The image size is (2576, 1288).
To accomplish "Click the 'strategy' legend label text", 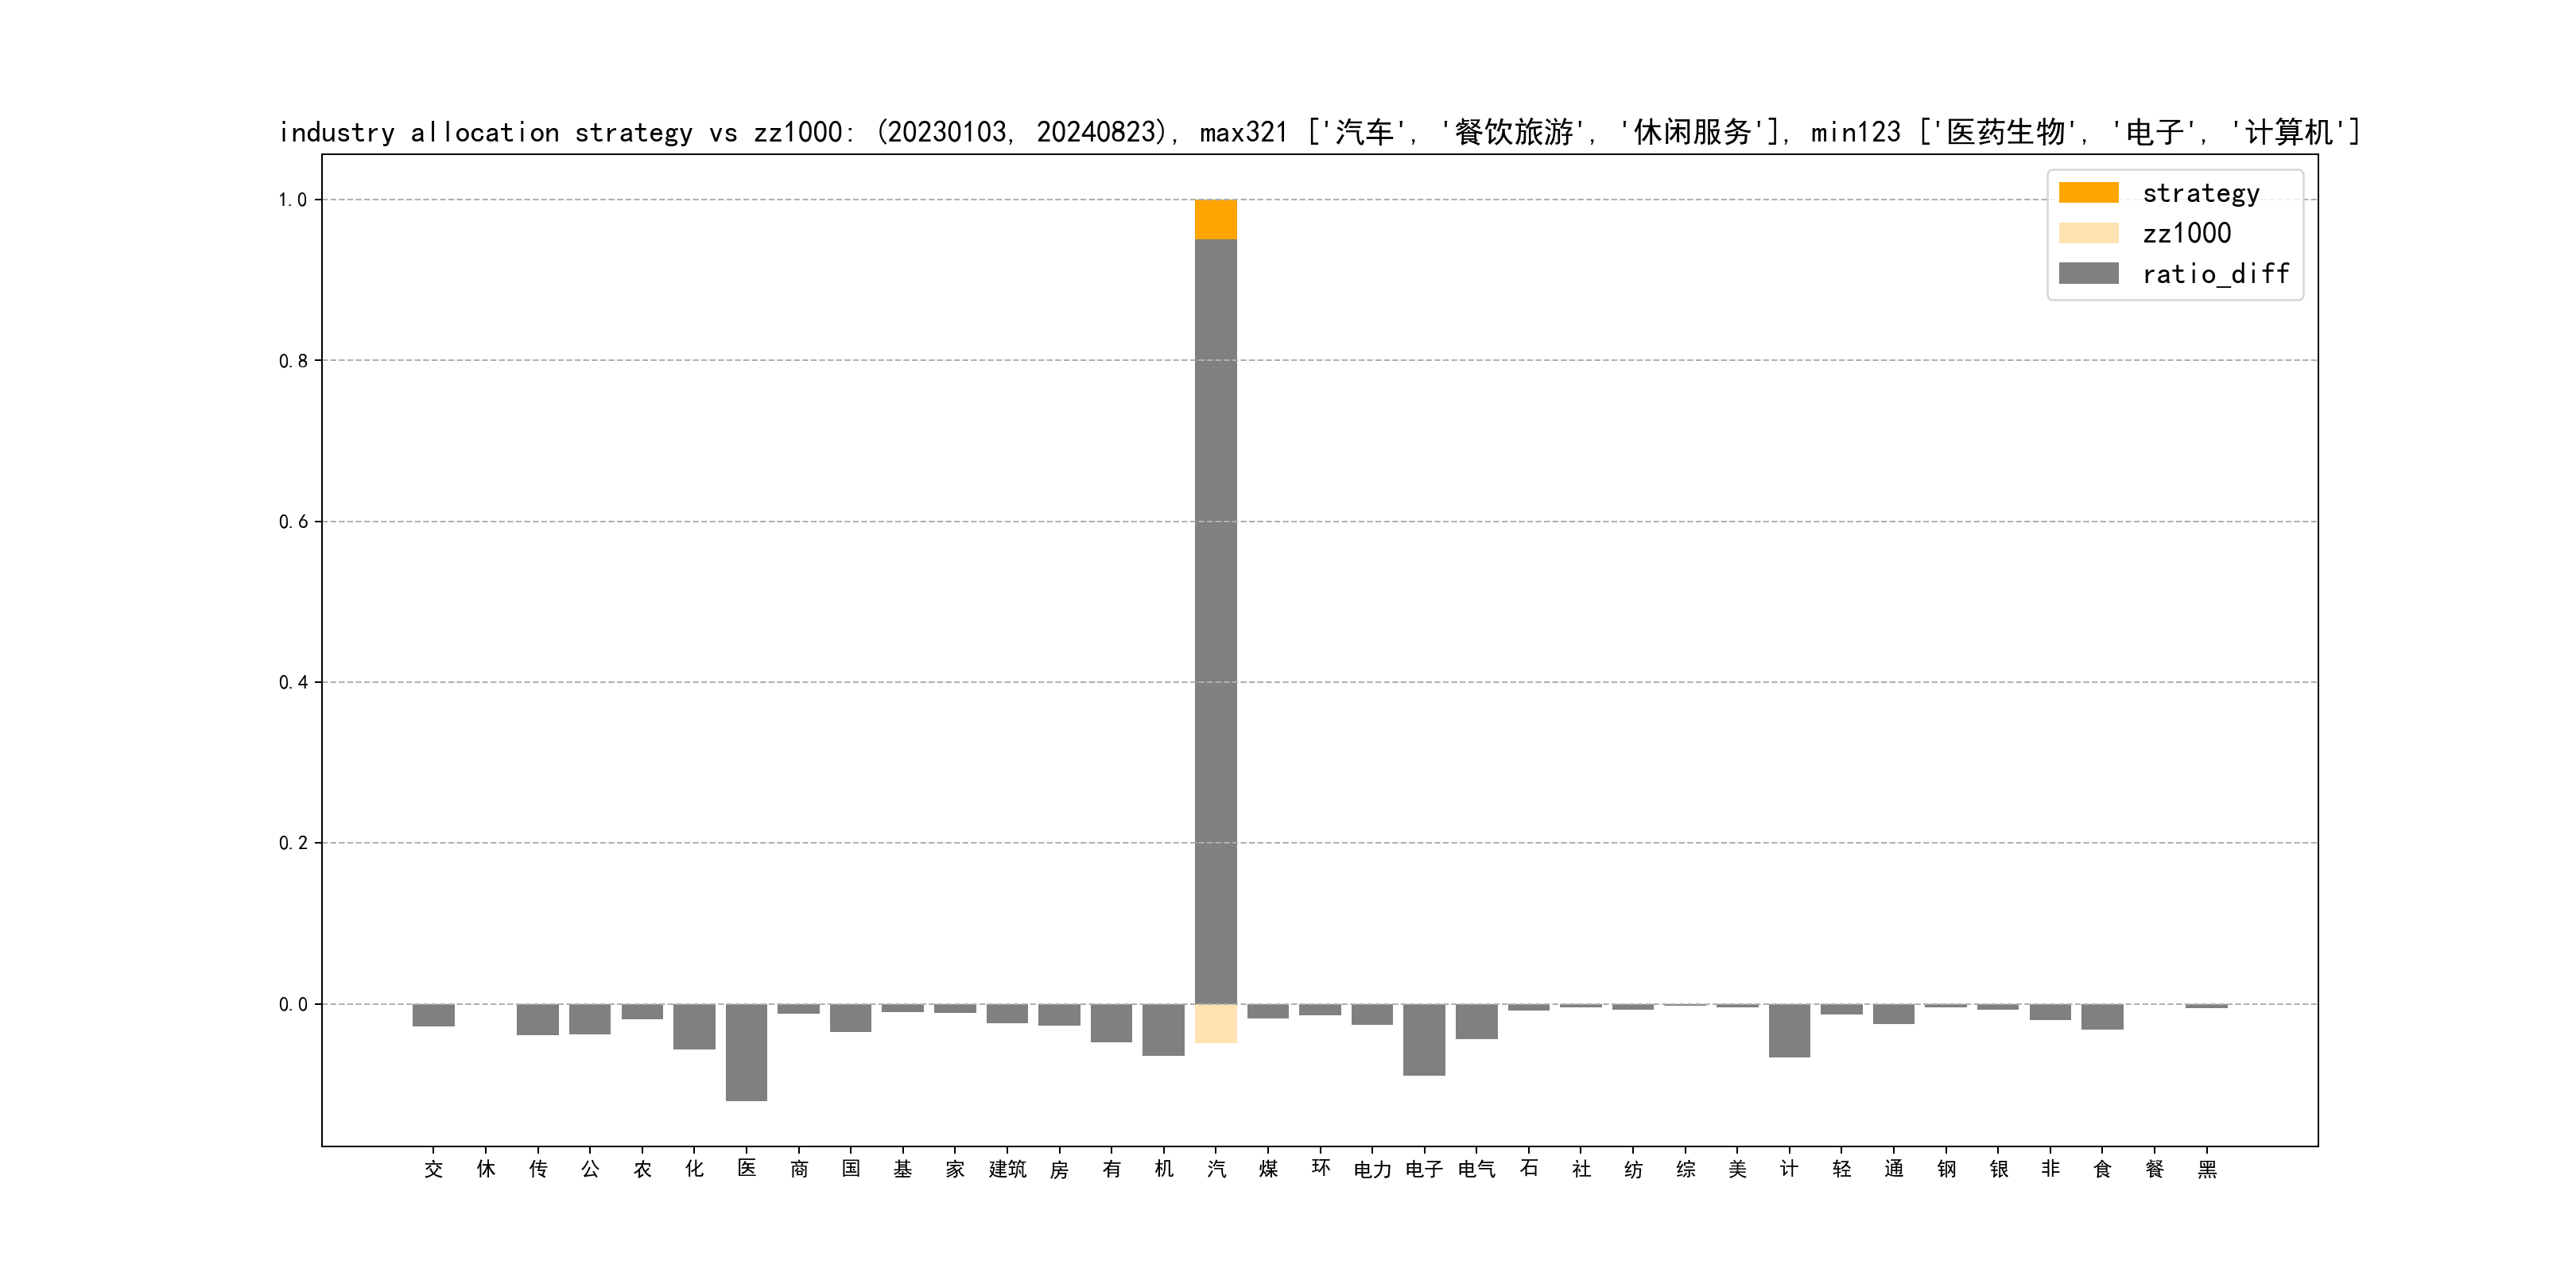I will click(2200, 193).
